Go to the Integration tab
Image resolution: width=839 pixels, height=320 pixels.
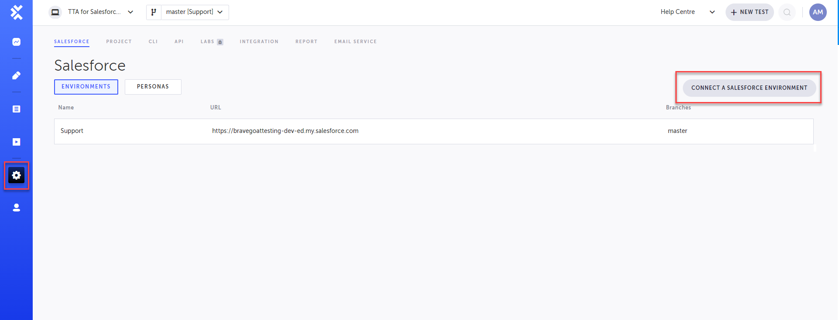pos(259,41)
